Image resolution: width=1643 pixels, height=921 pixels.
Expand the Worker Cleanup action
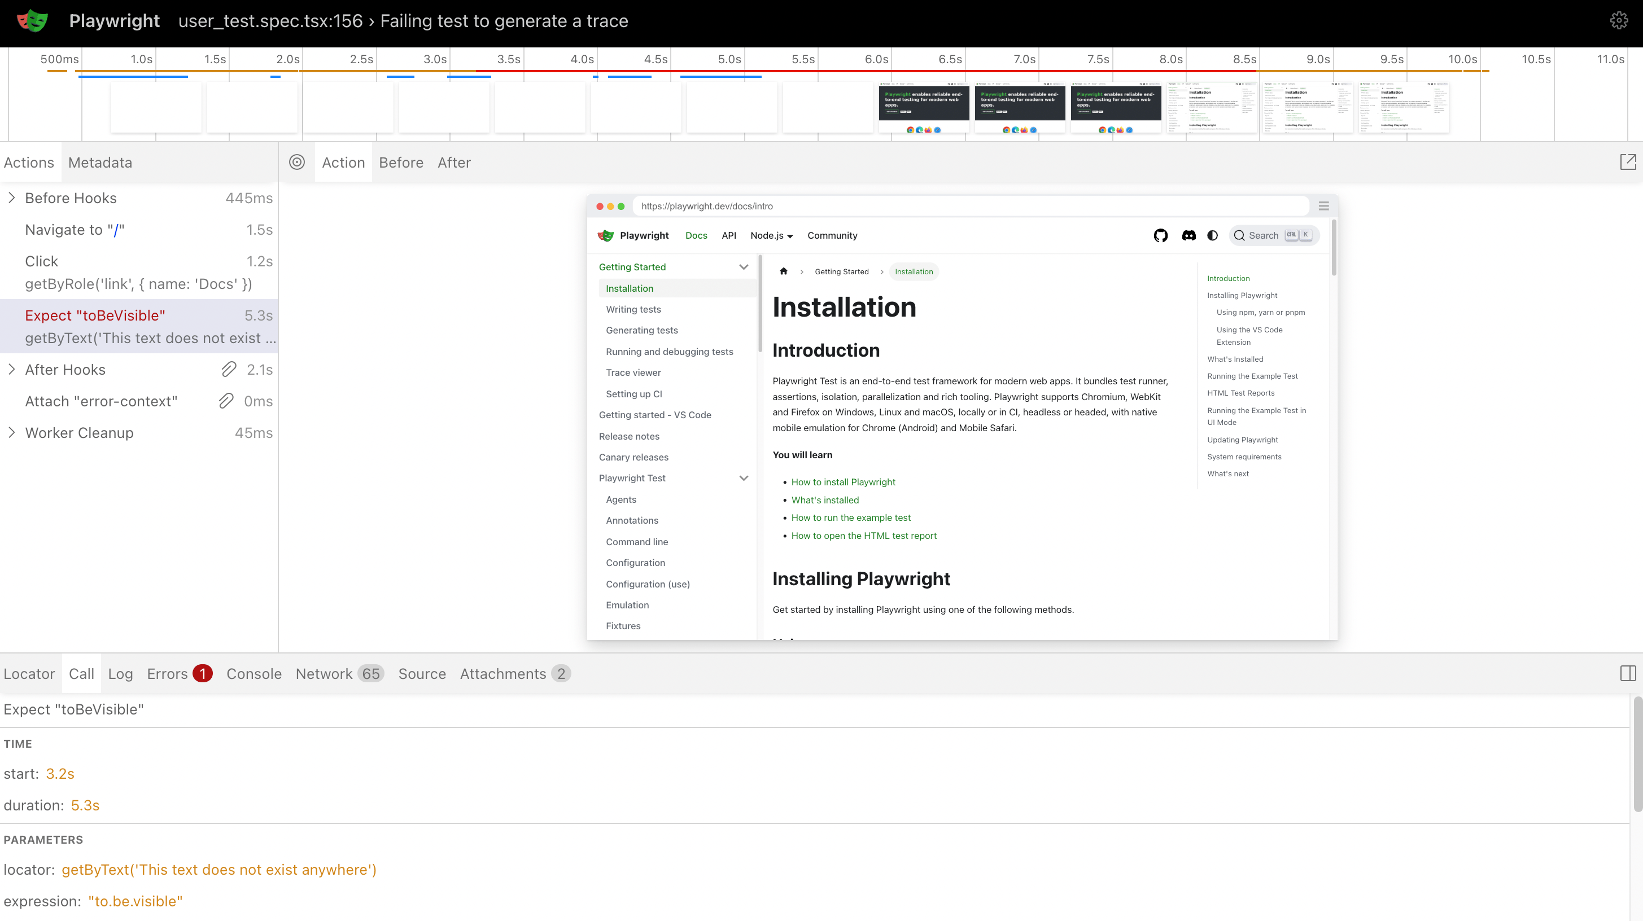pos(11,433)
